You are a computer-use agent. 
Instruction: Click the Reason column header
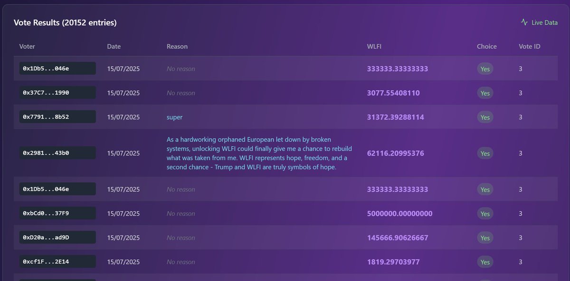pos(177,47)
